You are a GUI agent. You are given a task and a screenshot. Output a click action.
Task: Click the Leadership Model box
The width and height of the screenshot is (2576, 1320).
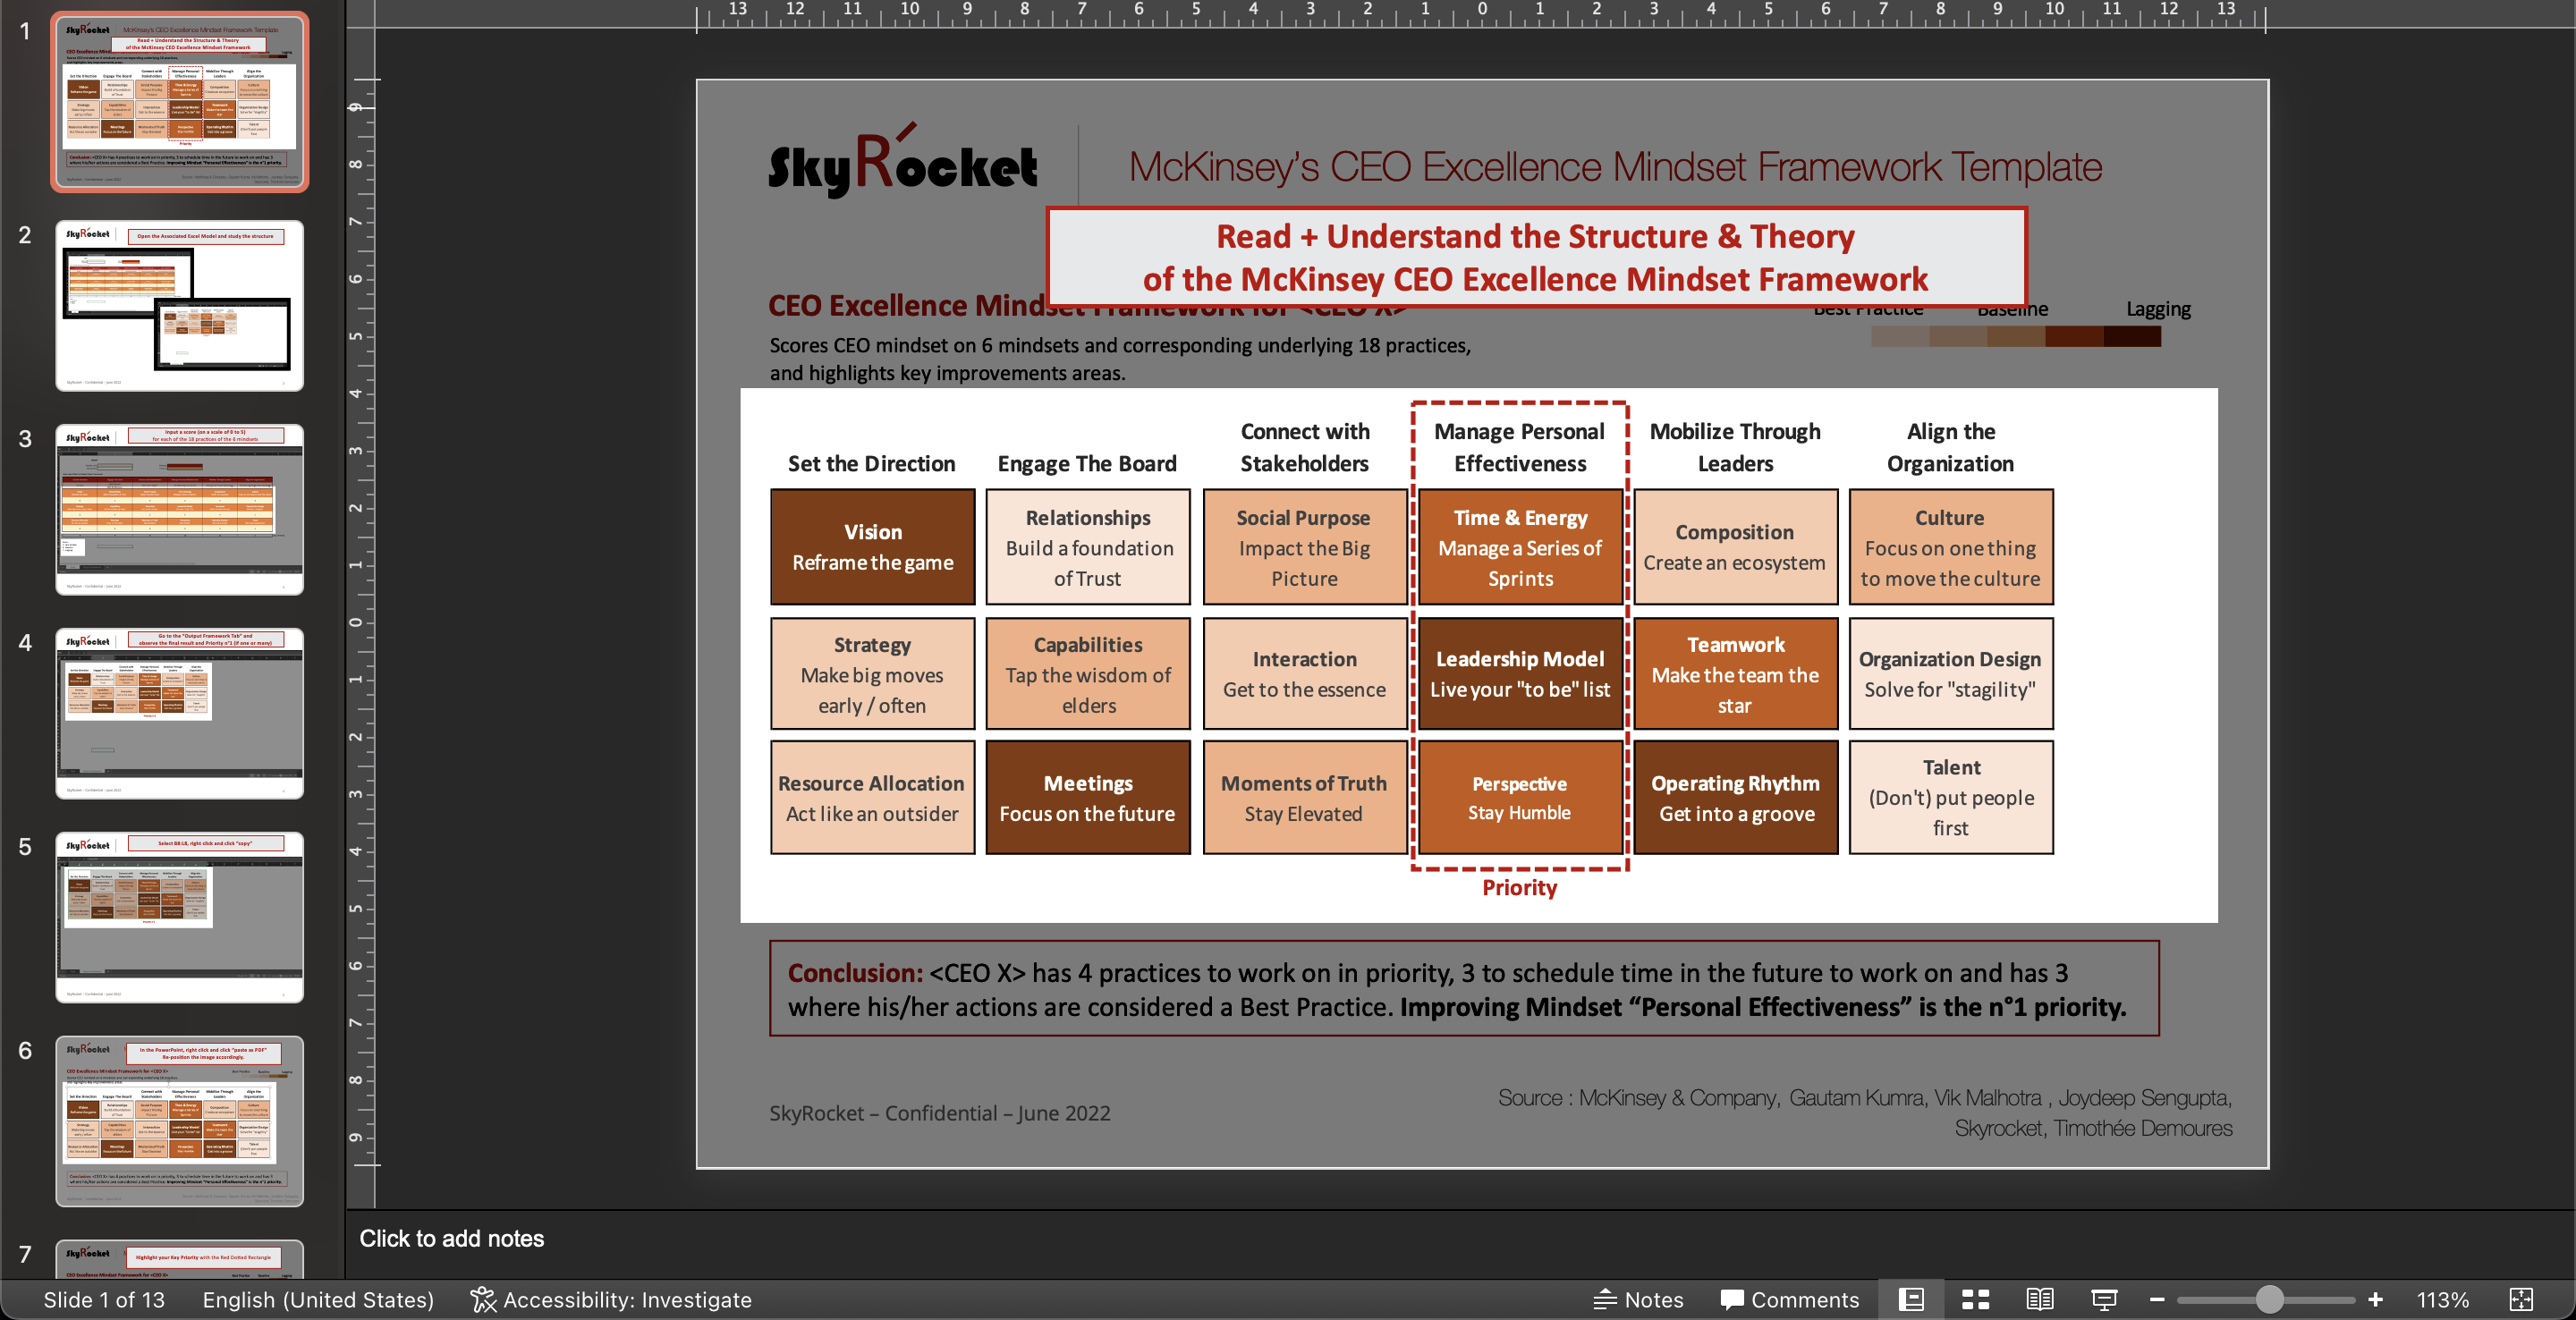coord(1520,674)
